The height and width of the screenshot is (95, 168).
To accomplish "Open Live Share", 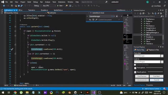I will (156, 6).
